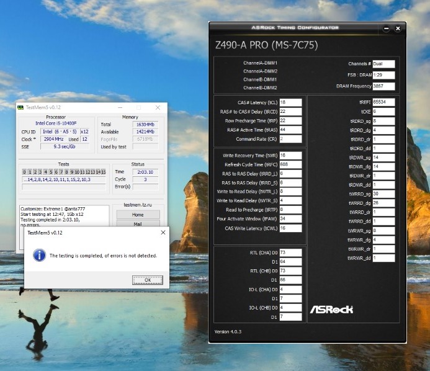Viewport: 430px width, 371px height.
Task: Select the RAS# to CAS# Delay (tRCD) field
Action: tap(290, 112)
